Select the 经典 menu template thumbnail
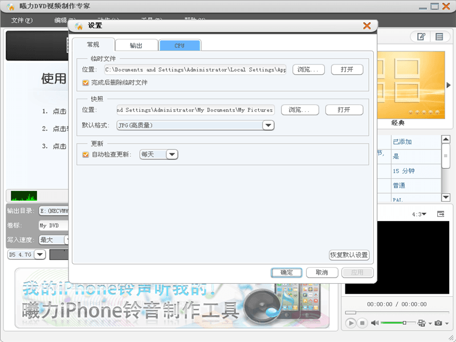 click(x=411, y=85)
